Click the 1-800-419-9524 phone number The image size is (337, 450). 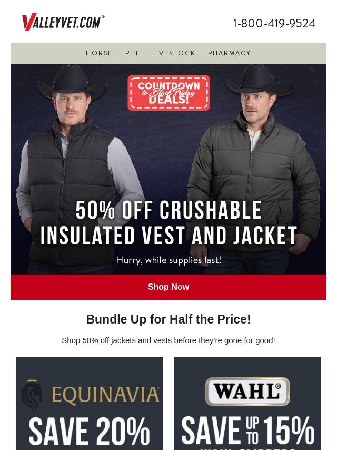point(274,24)
